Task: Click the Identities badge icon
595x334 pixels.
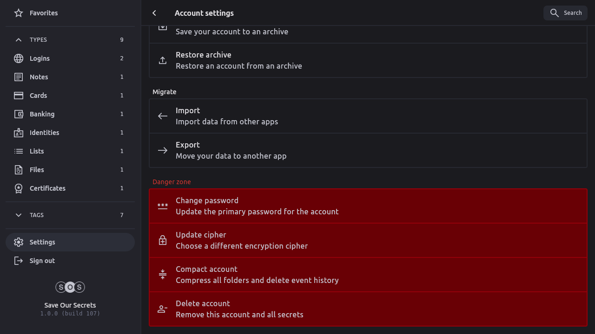Action: click(x=19, y=133)
